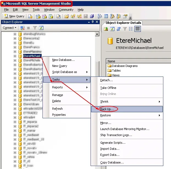171x169 pixels.
Task: Click the Open File folder icon in toolbar
Action: [x=66, y=16]
